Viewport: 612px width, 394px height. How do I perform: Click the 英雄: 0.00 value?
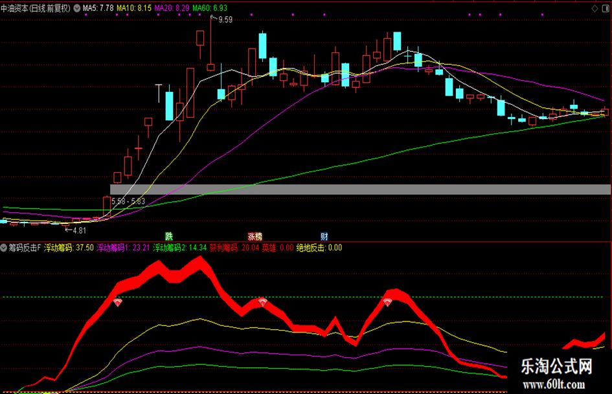coord(278,248)
